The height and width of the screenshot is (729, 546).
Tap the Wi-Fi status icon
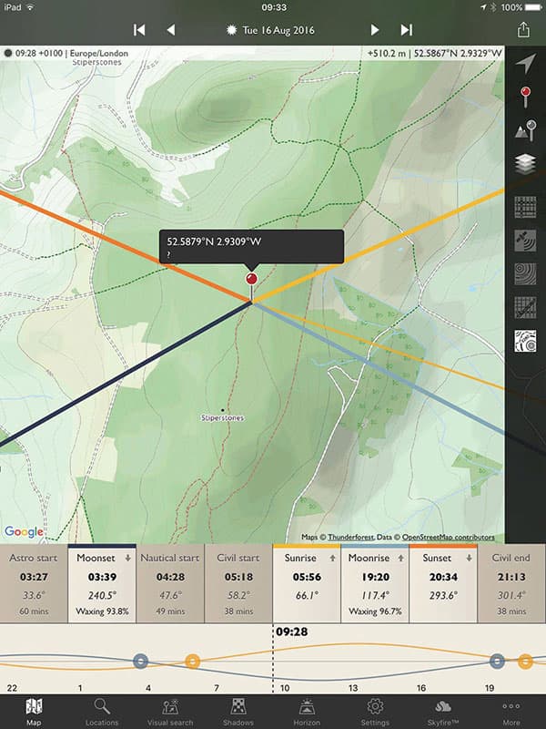[x=30, y=7]
